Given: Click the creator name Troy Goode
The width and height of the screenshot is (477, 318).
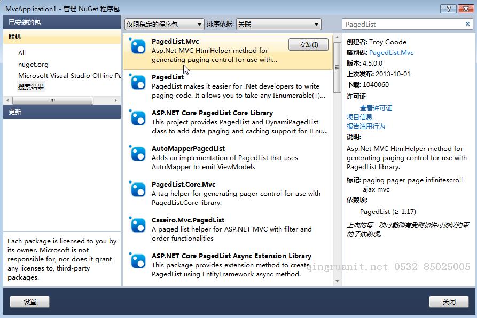Looking at the screenshot, I should 388,42.
